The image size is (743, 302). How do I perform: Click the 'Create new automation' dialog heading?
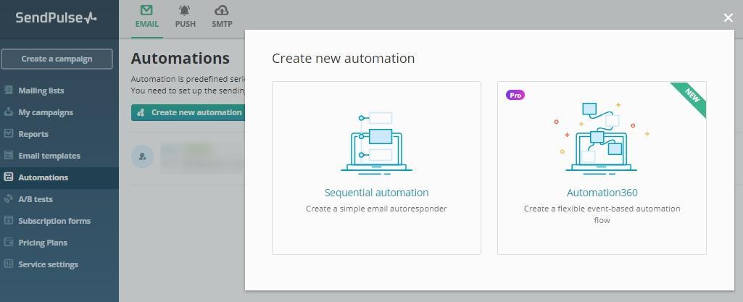coord(343,58)
